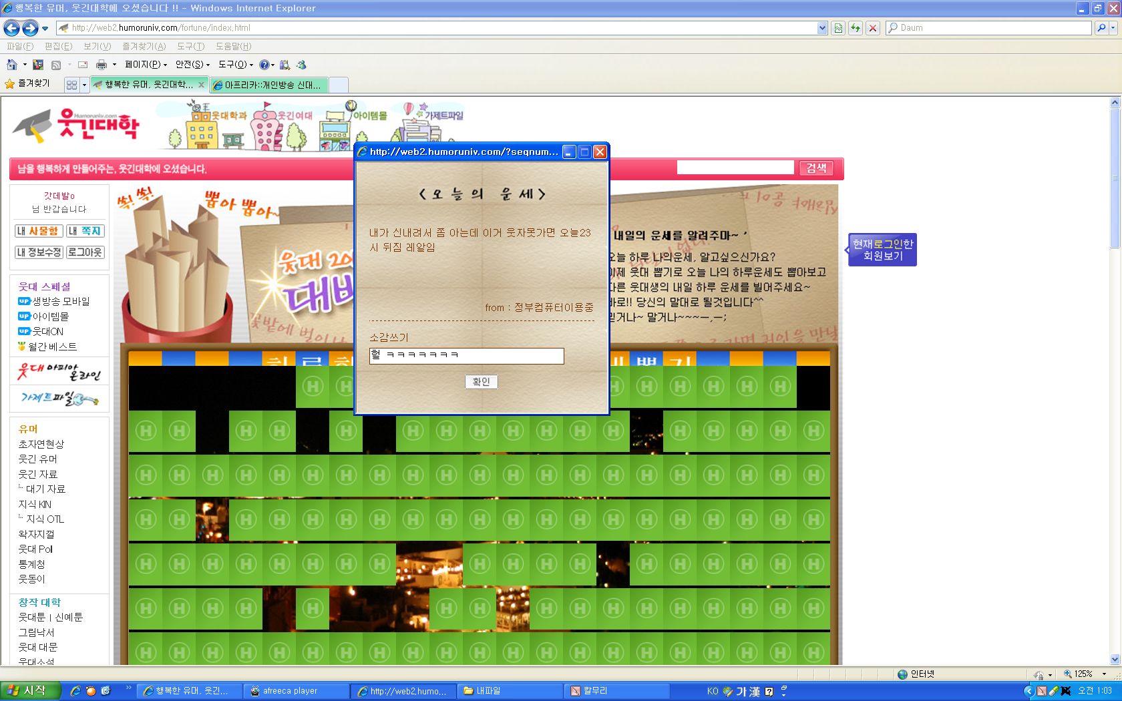Expand the Print options dropdown arrow
1122x701 pixels.
click(x=114, y=65)
